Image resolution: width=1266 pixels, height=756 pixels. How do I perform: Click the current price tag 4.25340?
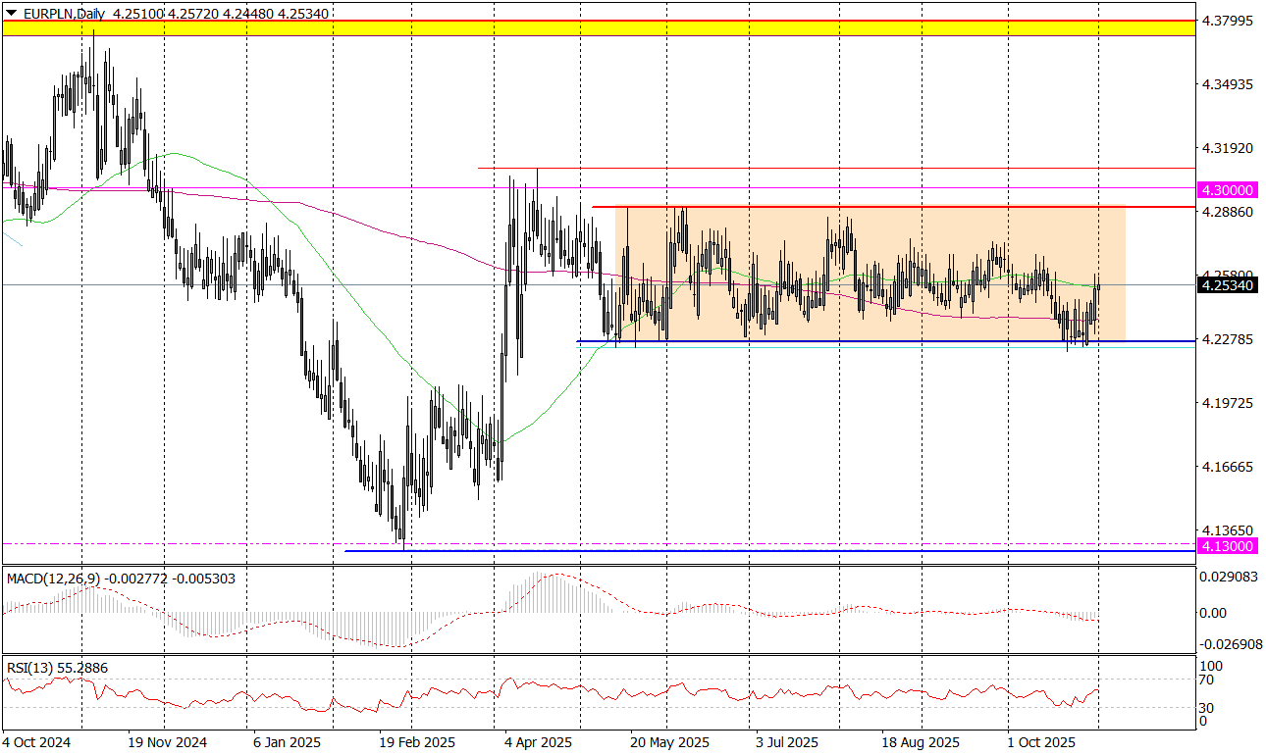point(1227,285)
